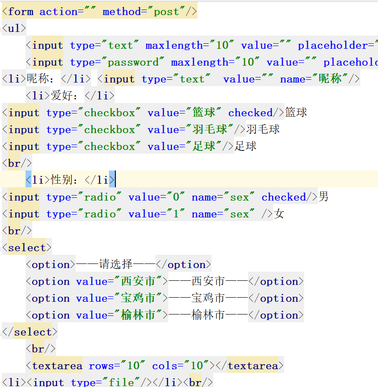Click the '男' label text
The width and height of the screenshot is (378, 387).
tap(323, 197)
